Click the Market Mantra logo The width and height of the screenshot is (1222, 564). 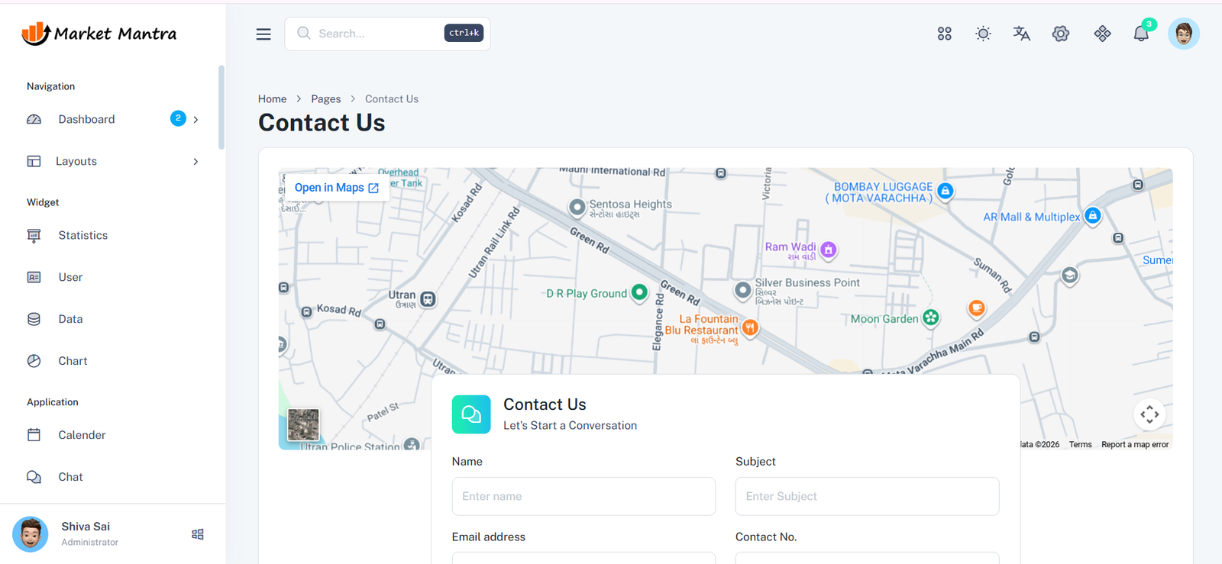pyautogui.click(x=99, y=34)
